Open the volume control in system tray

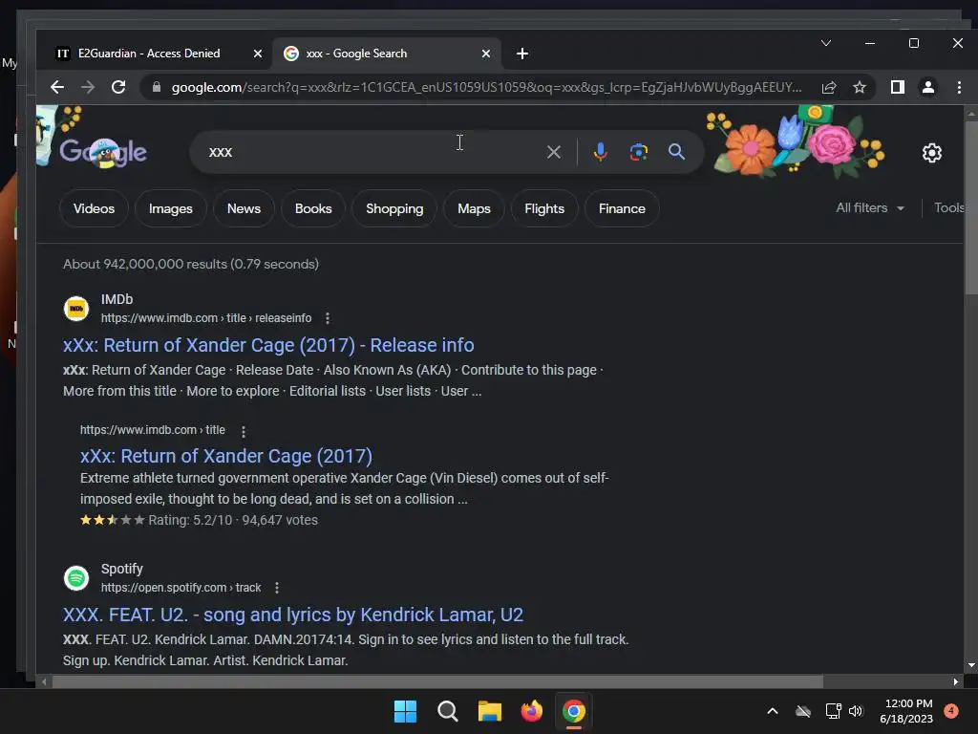click(856, 711)
